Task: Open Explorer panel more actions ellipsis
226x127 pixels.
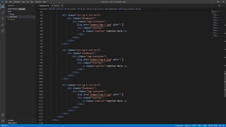Action: (33, 6)
